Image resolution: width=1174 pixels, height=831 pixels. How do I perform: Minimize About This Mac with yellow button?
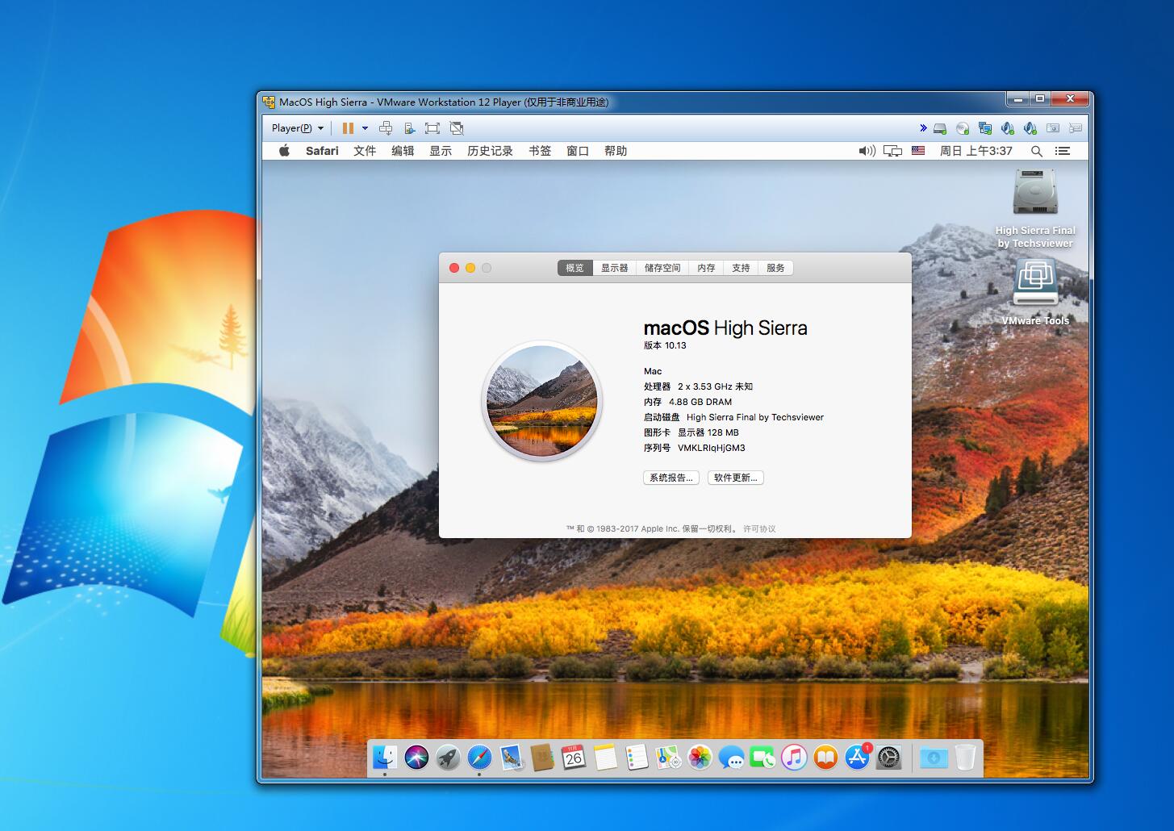[x=470, y=268]
